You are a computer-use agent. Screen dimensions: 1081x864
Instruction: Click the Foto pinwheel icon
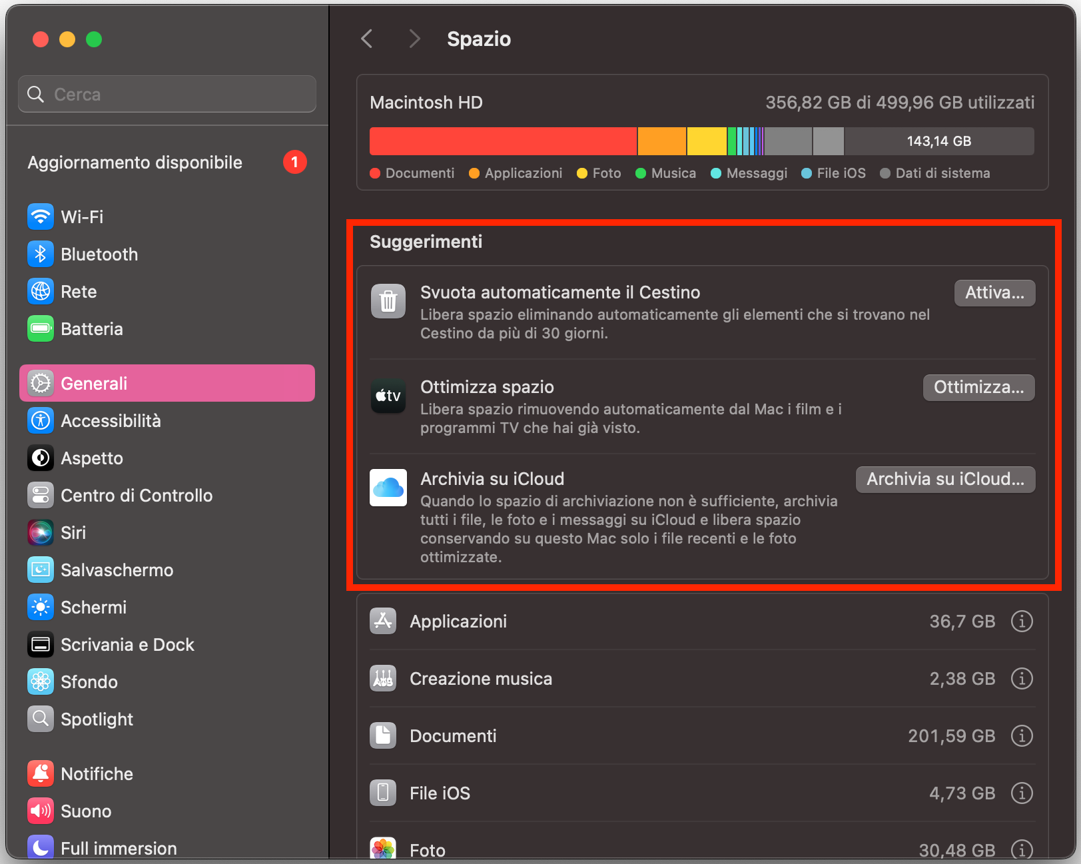(383, 848)
